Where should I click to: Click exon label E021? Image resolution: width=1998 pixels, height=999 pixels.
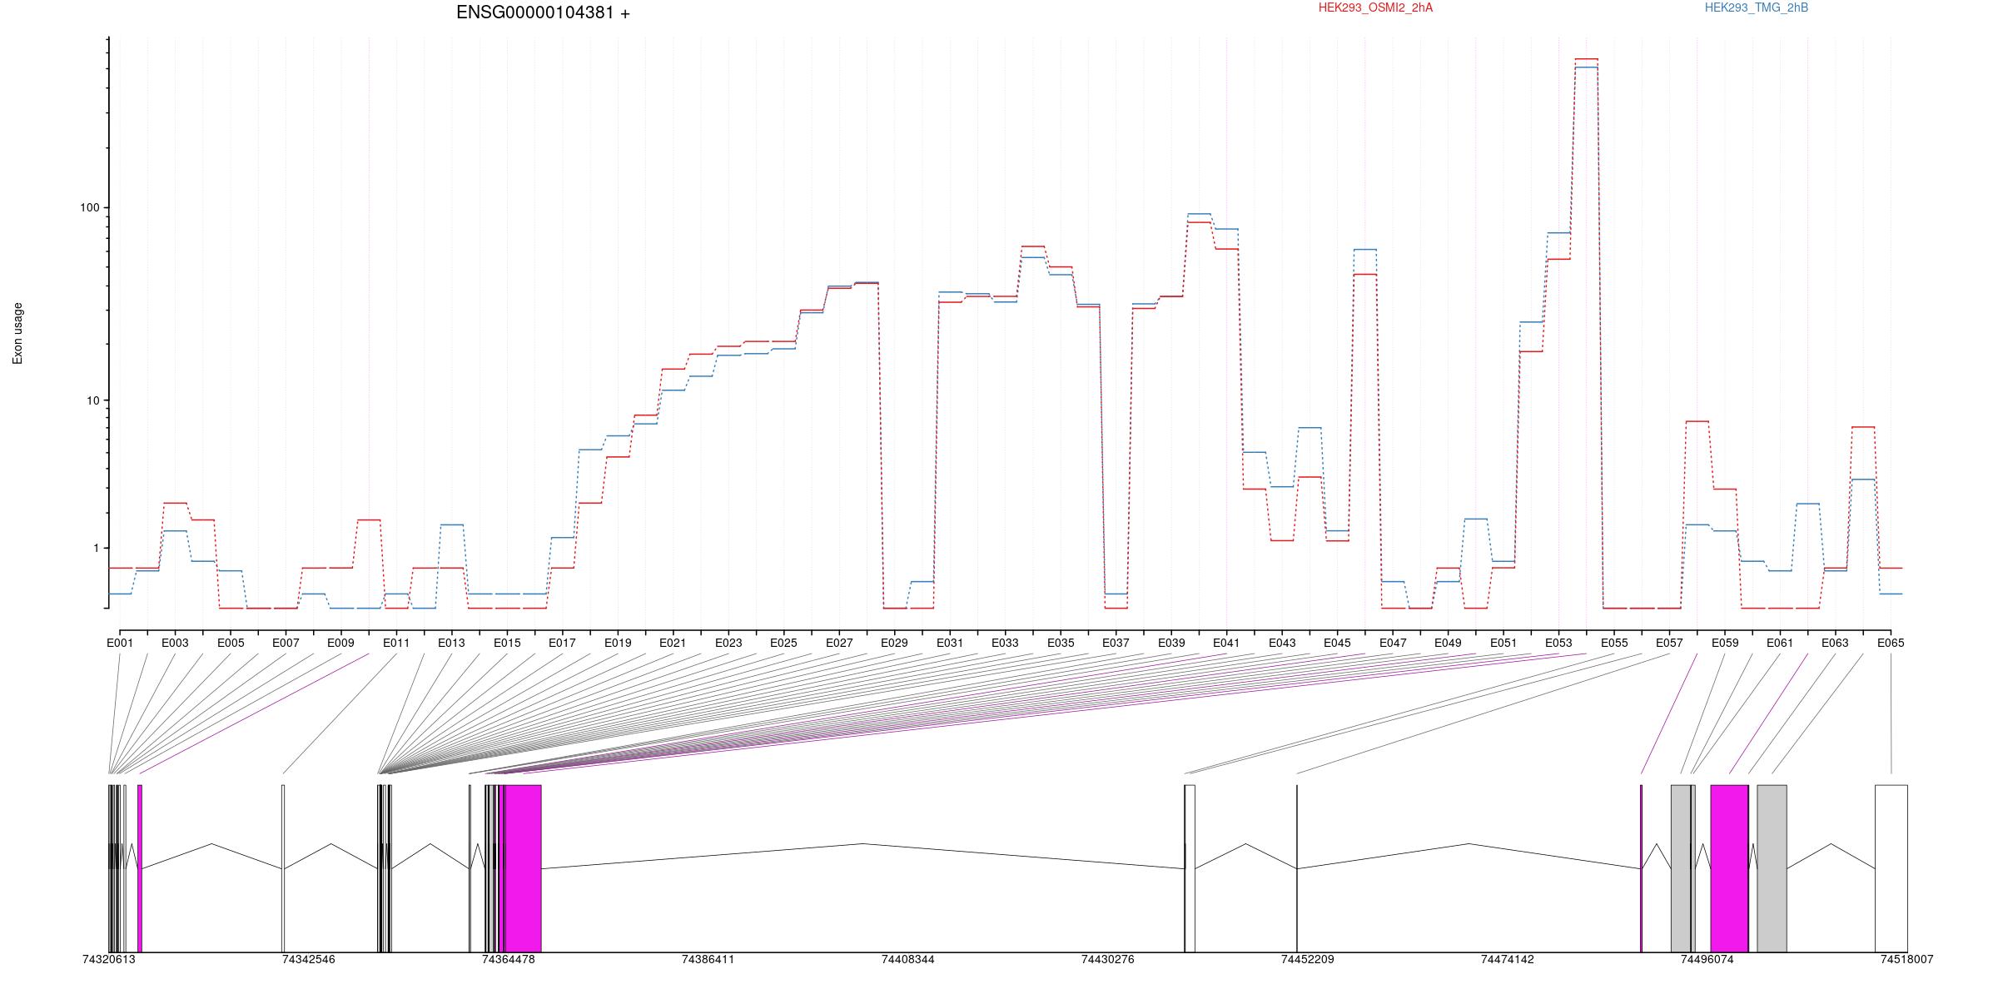(x=673, y=643)
